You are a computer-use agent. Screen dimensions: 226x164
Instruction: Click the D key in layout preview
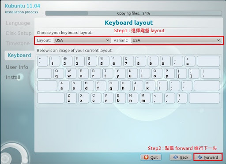click(x=88, y=86)
